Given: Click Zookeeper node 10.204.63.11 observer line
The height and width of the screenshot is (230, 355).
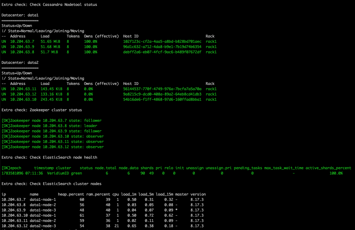Looking at the screenshot, I should coord(52,142).
